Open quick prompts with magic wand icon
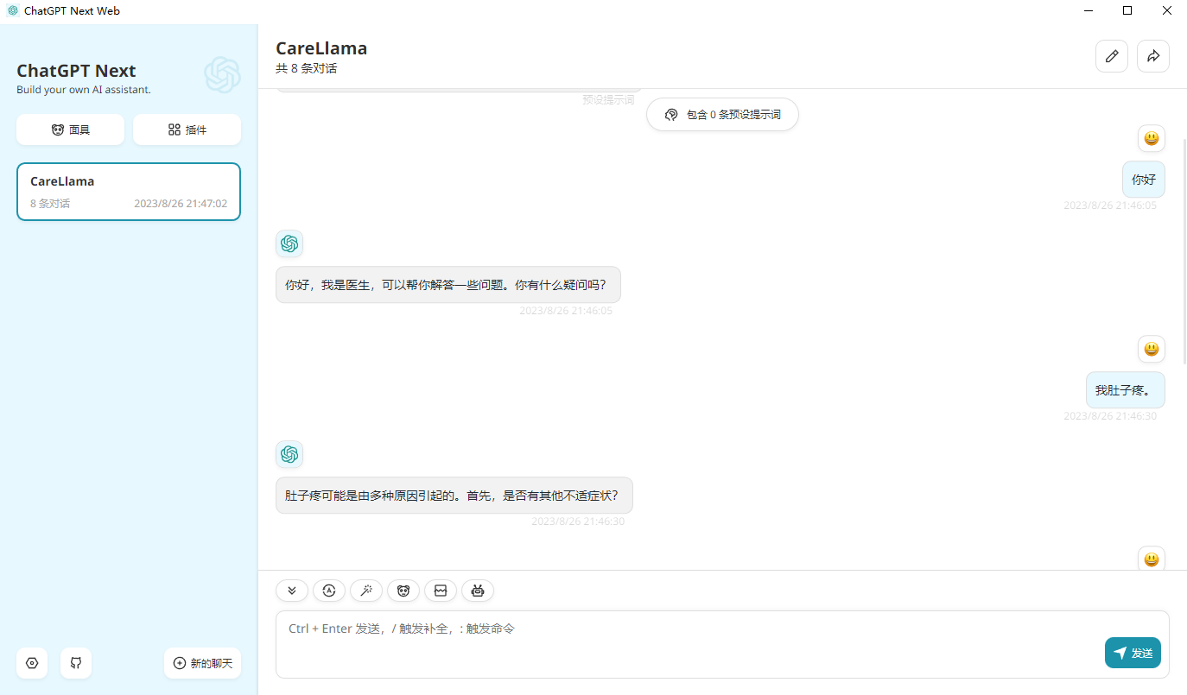The image size is (1187, 695). click(x=366, y=591)
